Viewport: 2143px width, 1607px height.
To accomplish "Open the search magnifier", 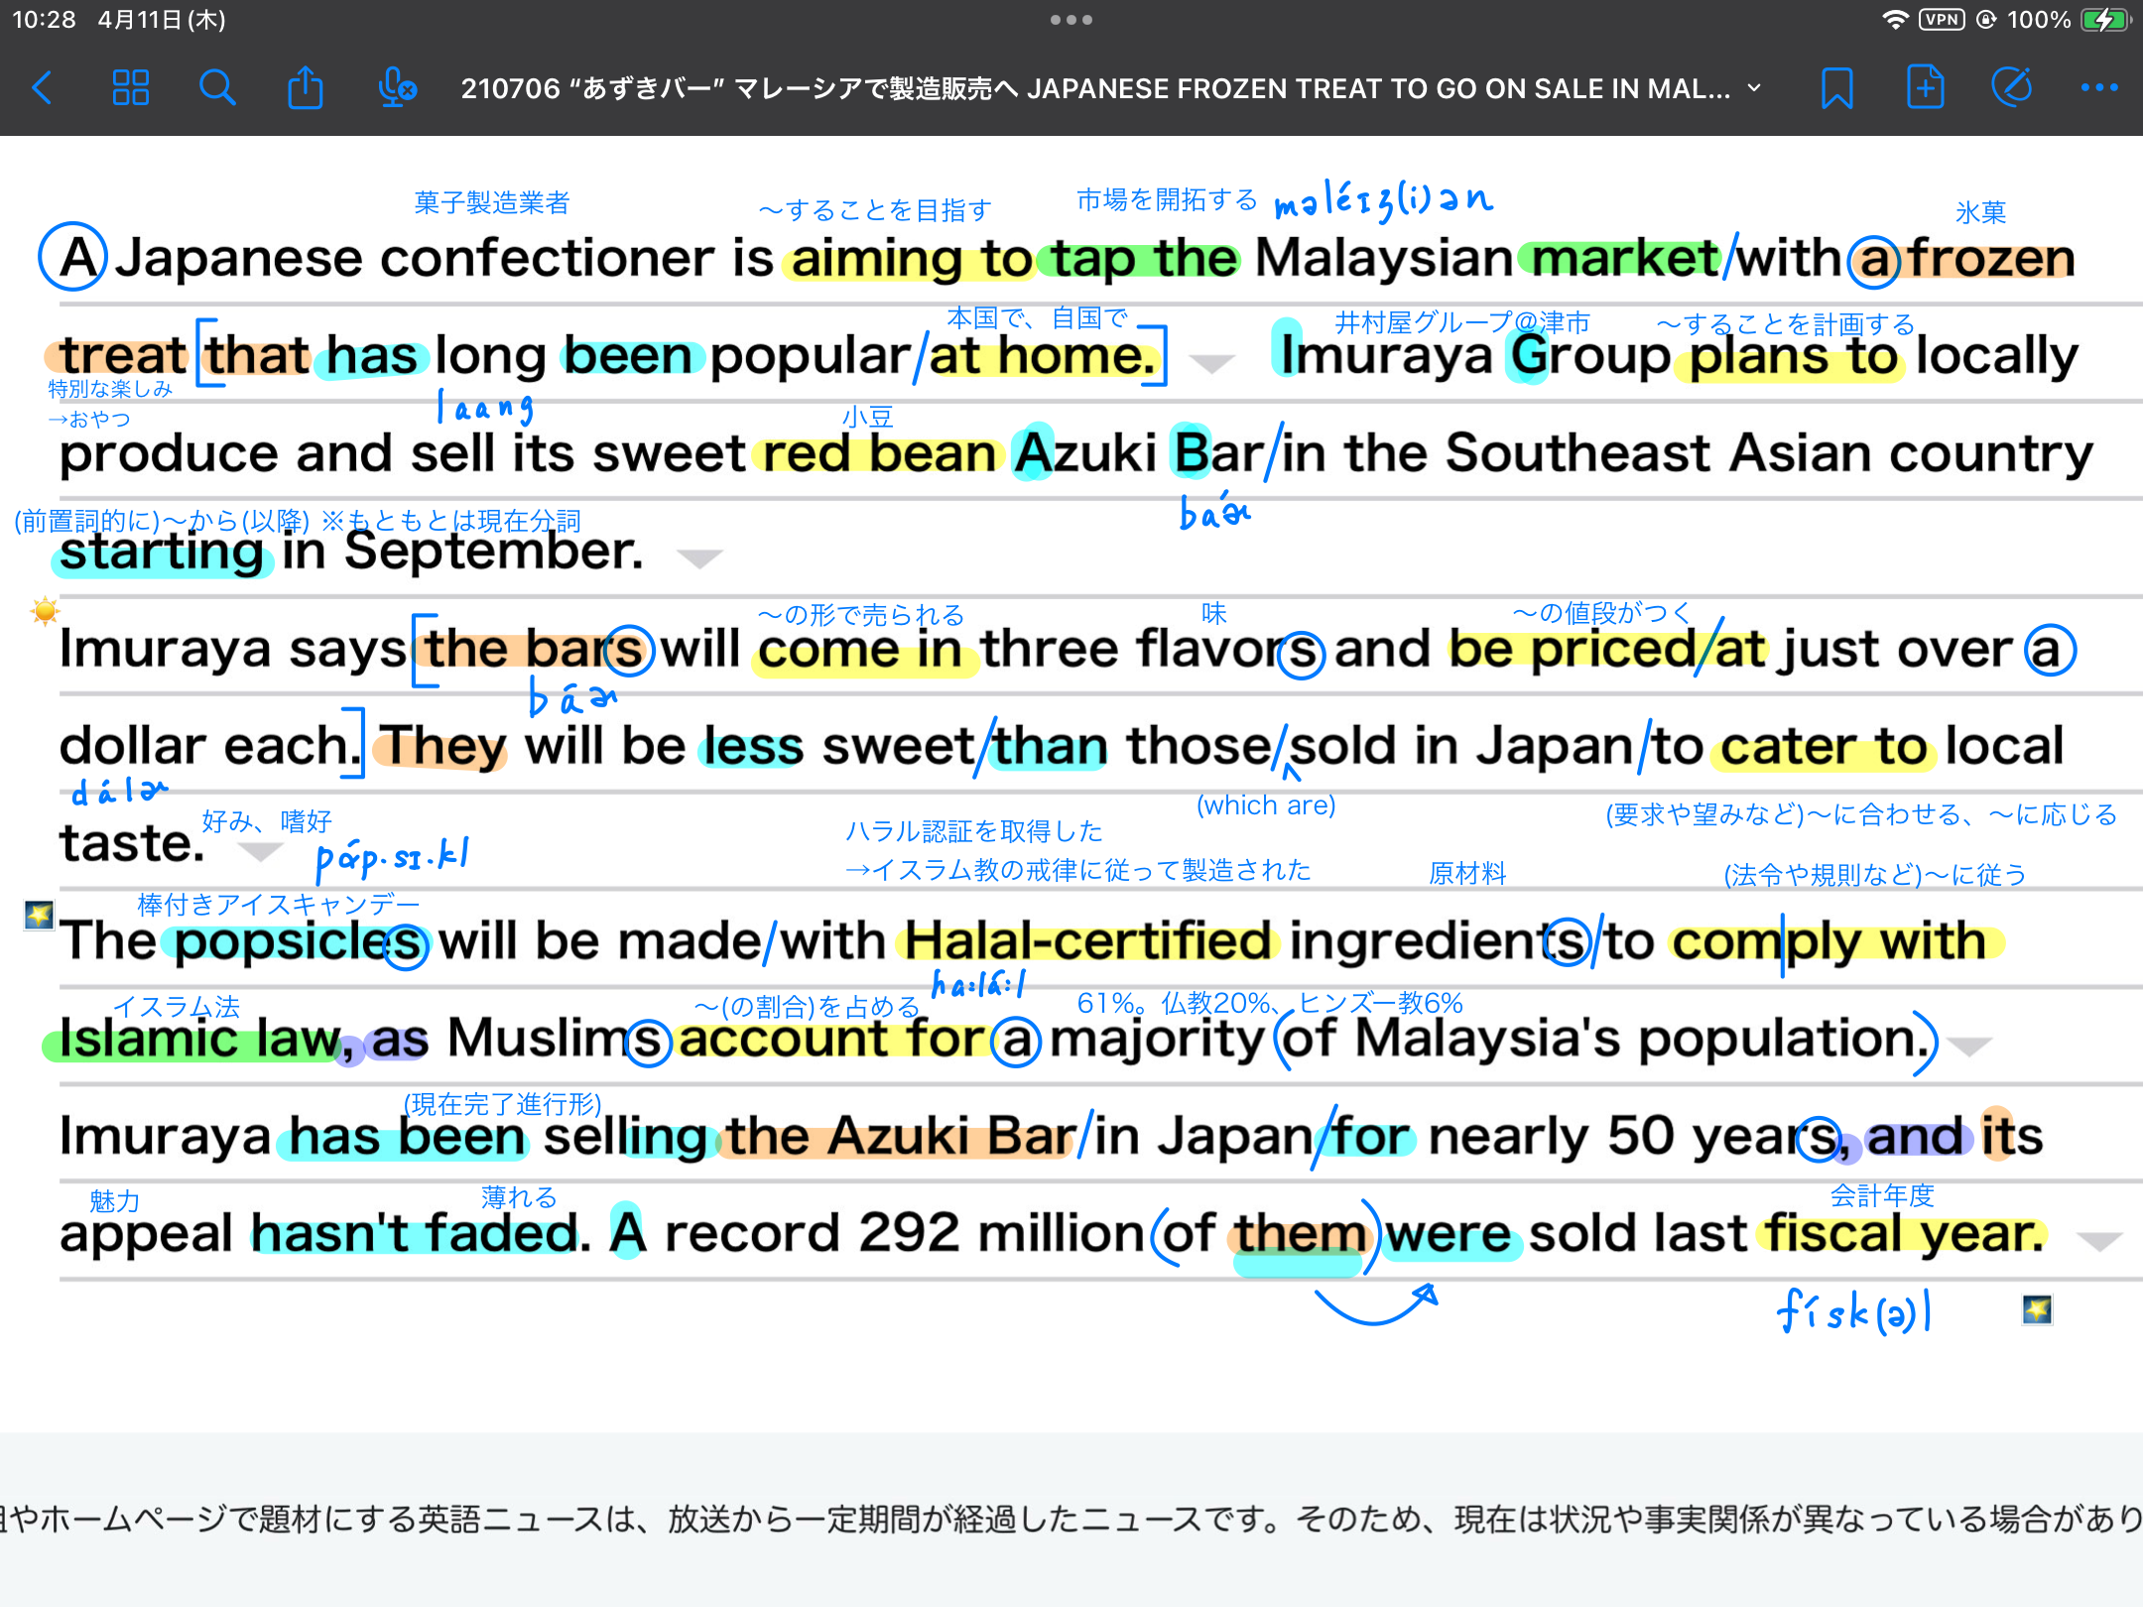I will (216, 88).
